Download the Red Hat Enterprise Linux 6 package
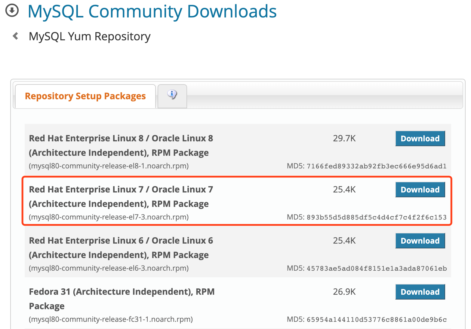The height and width of the screenshot is (329, 471). pyautogui.click(x=420, y=241)
